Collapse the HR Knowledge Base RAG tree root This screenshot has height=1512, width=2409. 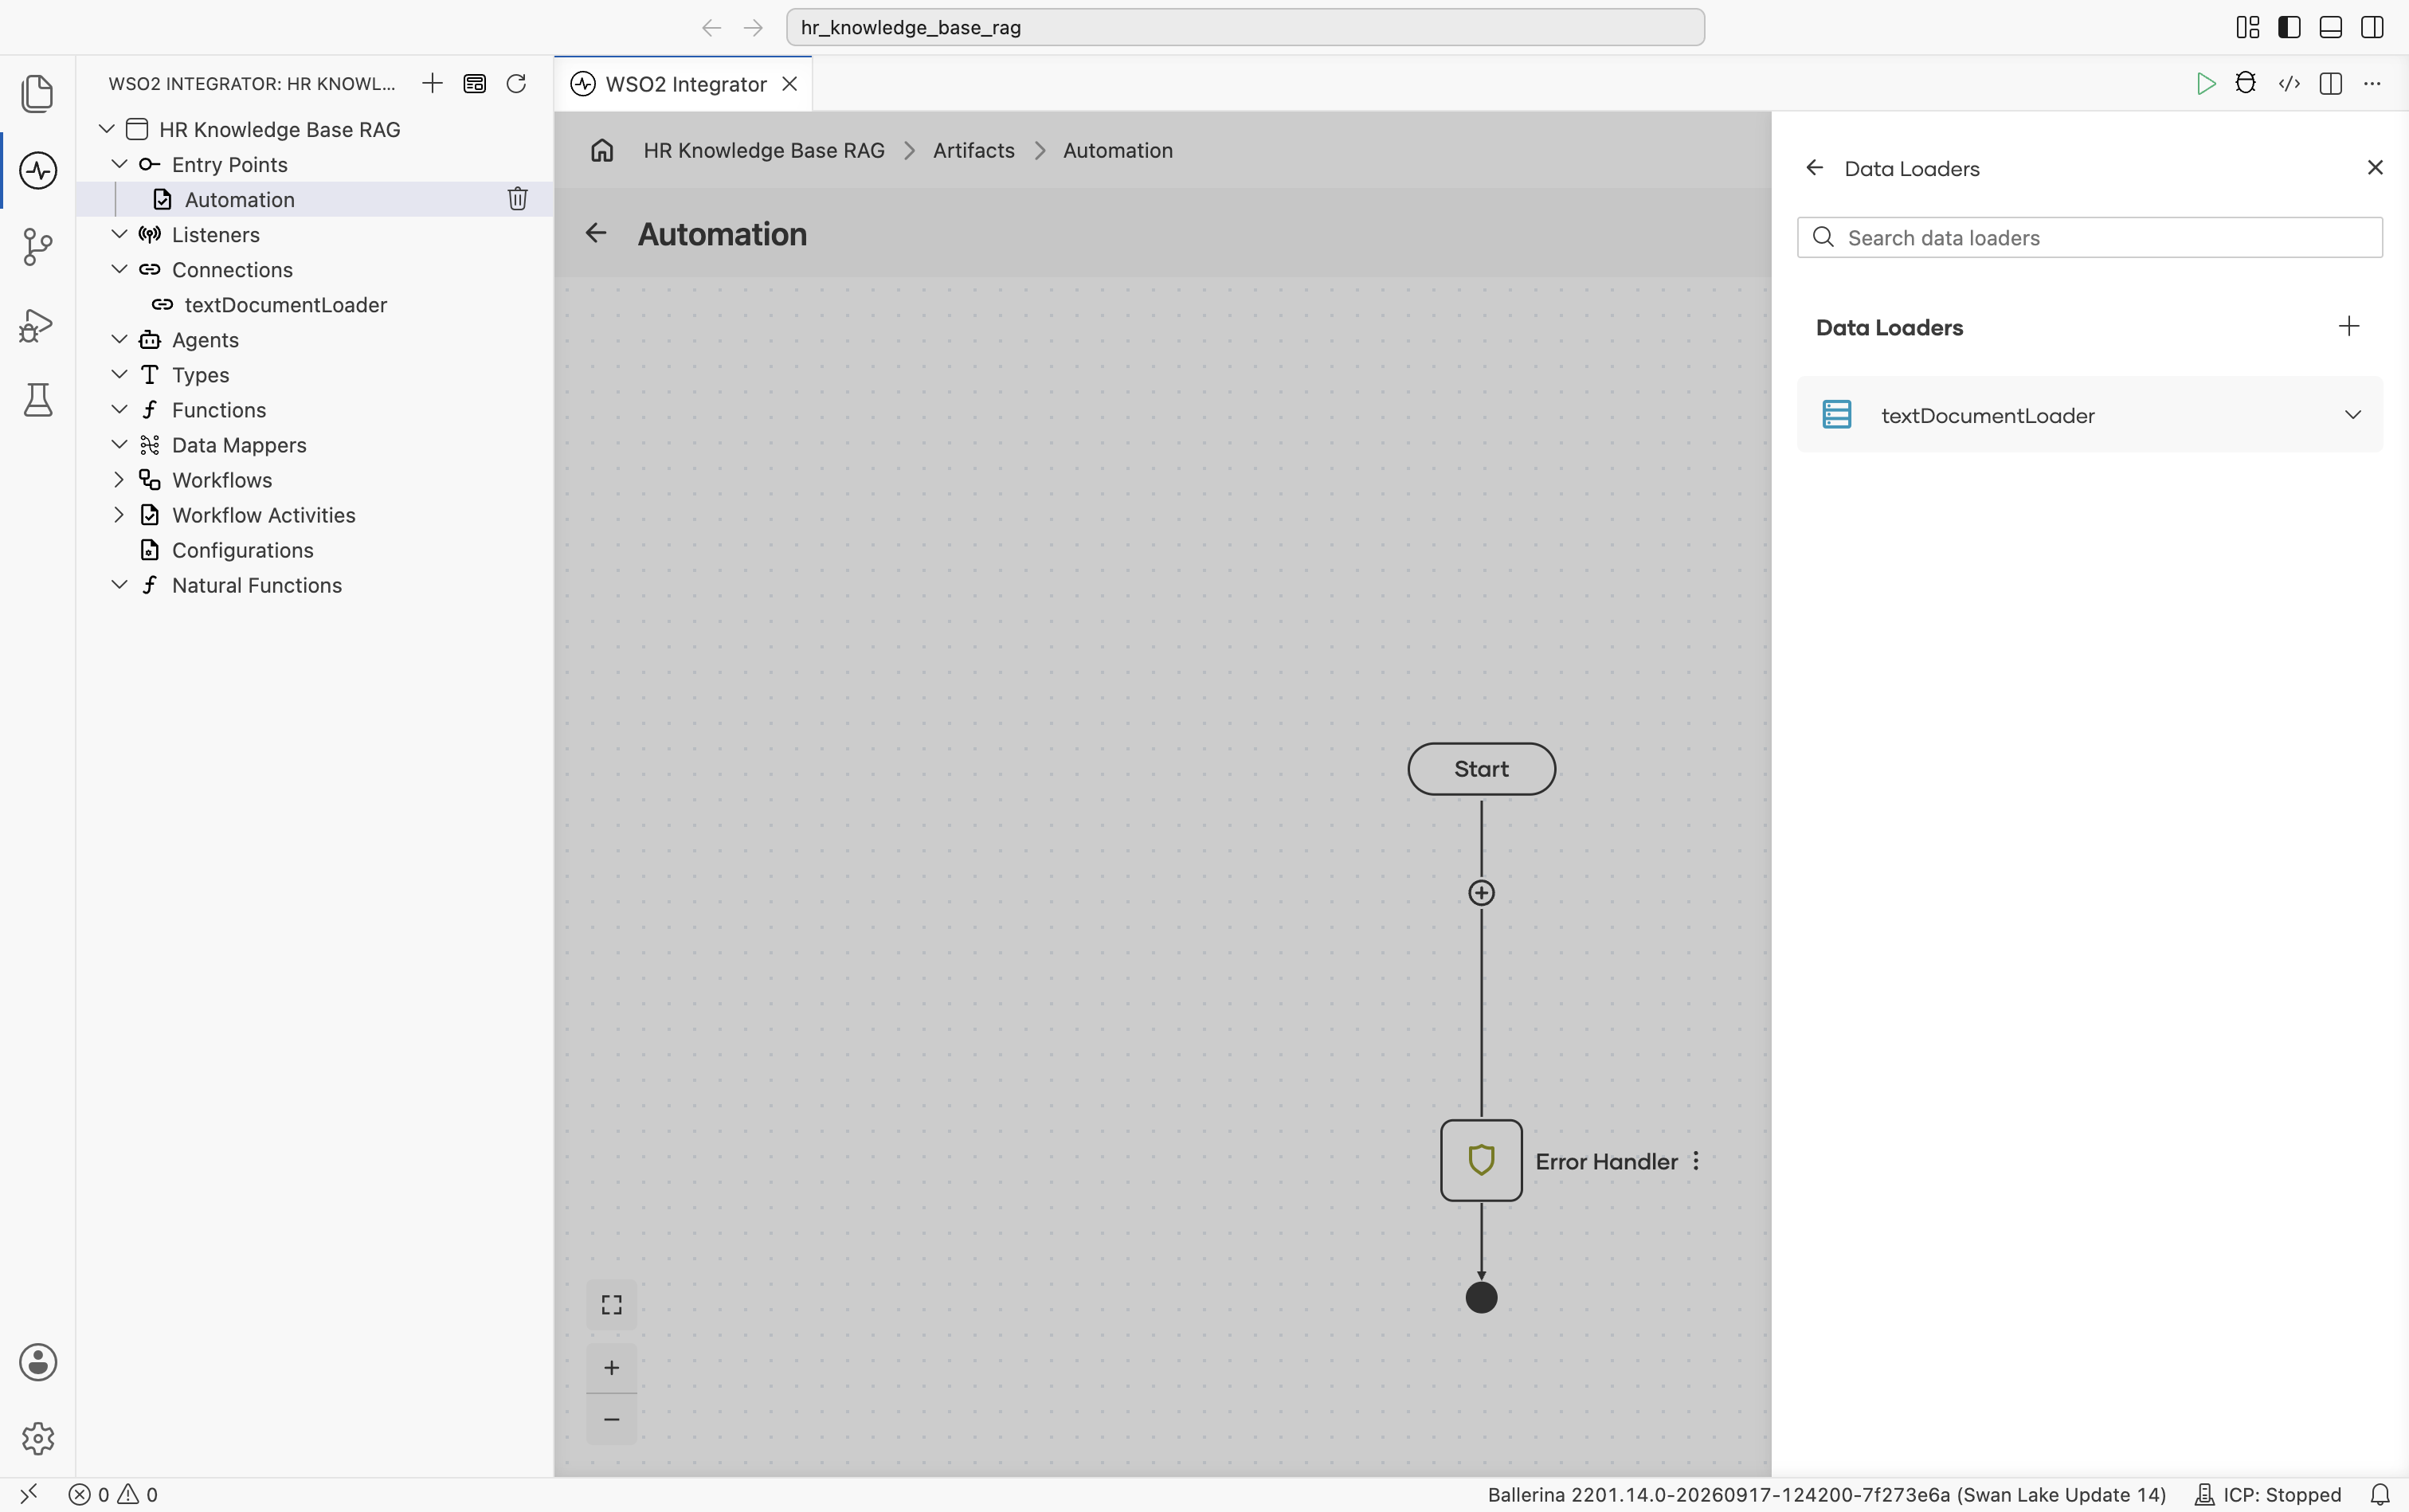pos(106,129)
